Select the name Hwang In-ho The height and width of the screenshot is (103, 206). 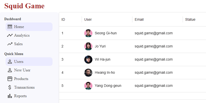pos(105,73)
